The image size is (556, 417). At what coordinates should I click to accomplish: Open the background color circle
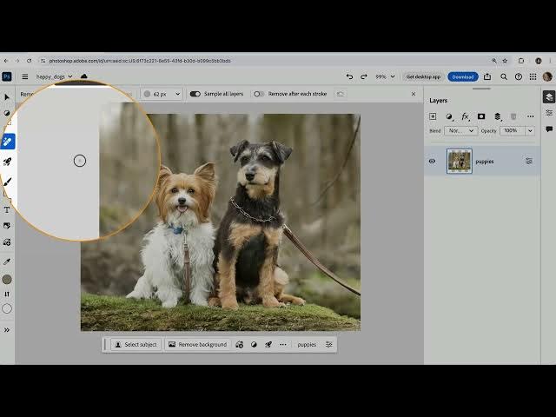7,309
